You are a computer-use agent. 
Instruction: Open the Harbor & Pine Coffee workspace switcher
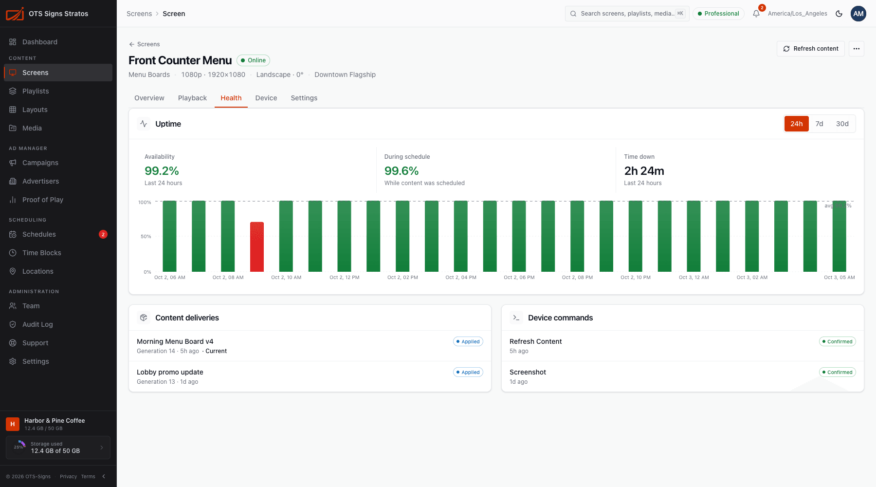click(58, 424)
